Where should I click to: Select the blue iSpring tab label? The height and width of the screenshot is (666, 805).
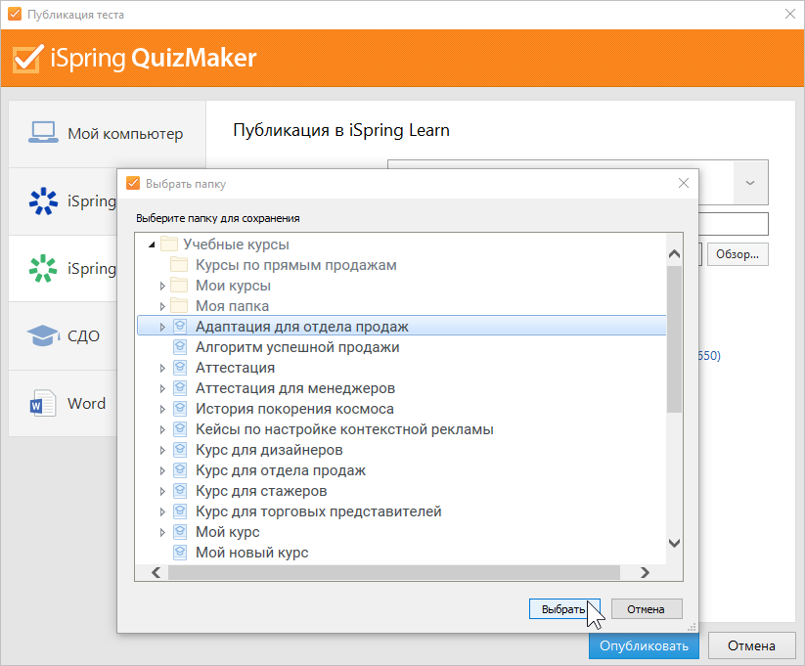pyautogui.click(x=92, y=200)
